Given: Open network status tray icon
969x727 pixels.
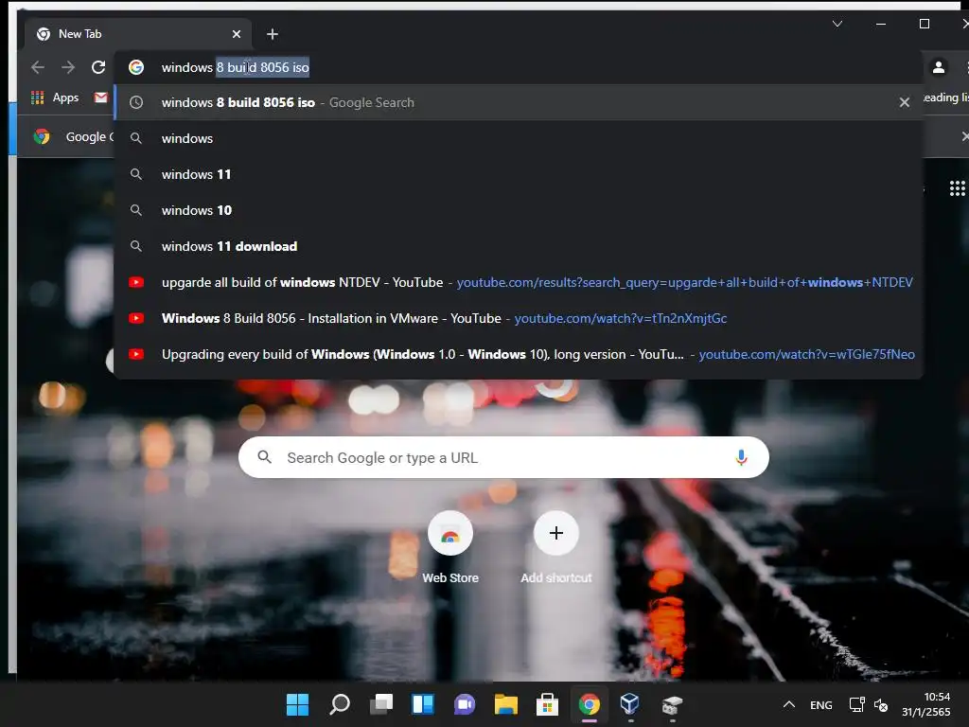Looking at the screenshot, I should coord(856,704).
